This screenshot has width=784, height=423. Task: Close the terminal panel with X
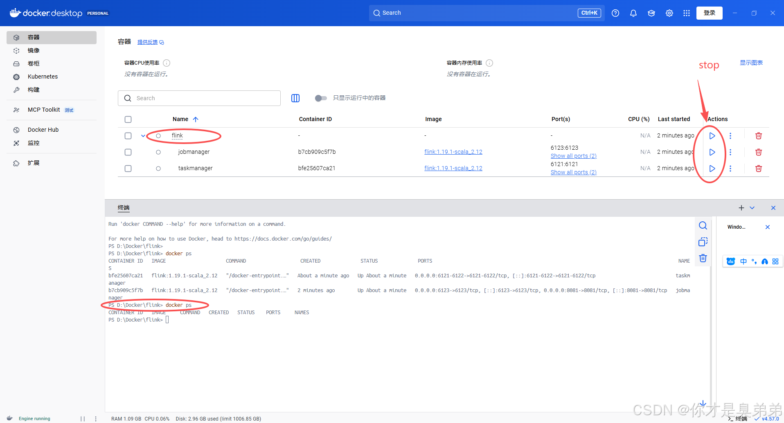(773, 208)
